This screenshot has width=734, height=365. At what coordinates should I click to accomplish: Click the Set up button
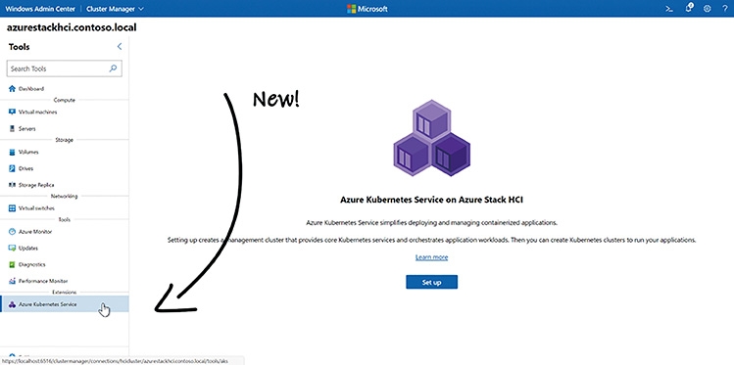(x=431, y=282)
